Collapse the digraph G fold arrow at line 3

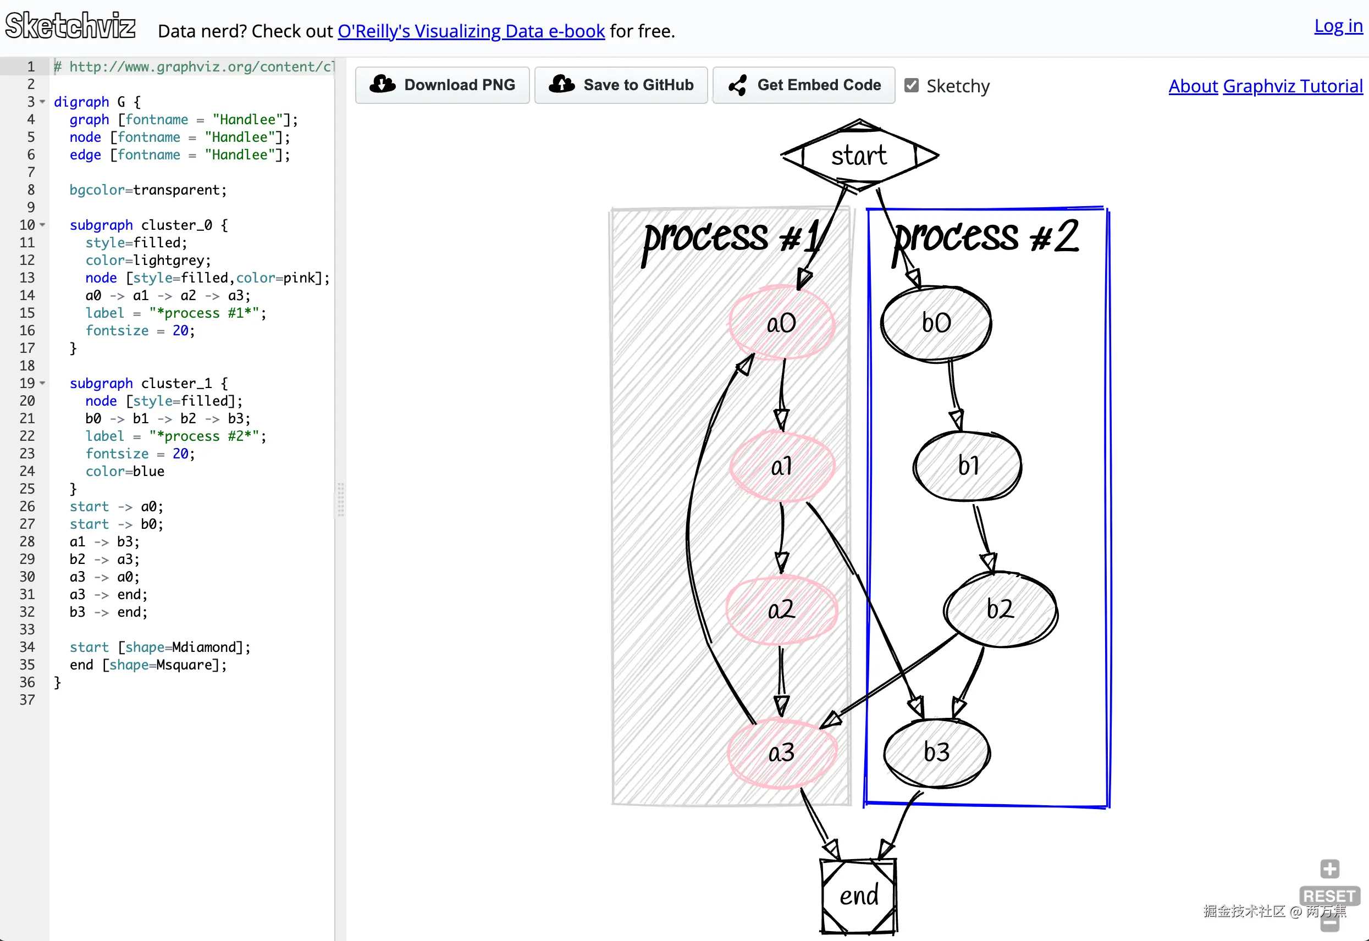[42, 102]
